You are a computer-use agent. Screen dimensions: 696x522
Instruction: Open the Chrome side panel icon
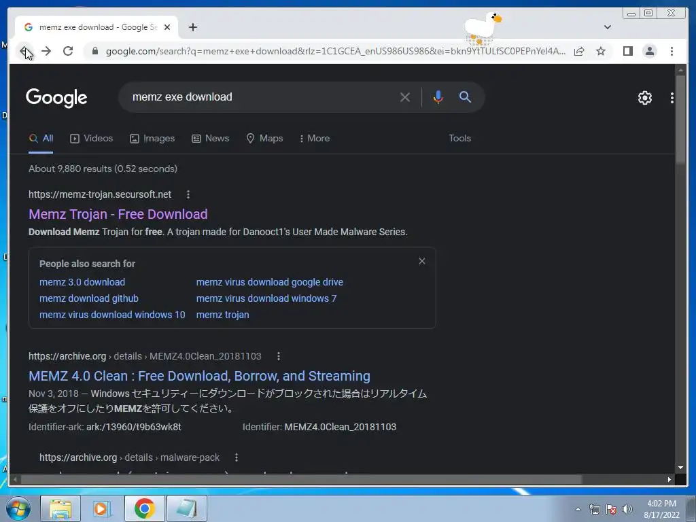click(x=627, y=51)
